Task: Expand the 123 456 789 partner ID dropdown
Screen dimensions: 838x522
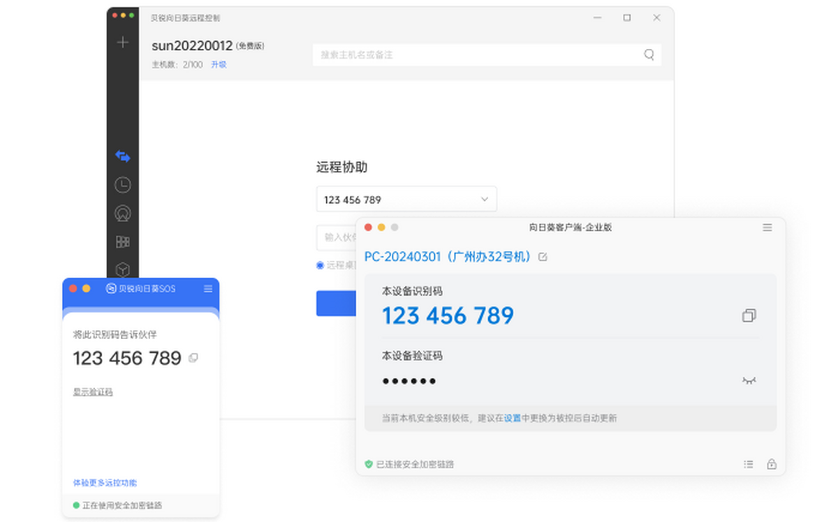Action: coord(406,200)
